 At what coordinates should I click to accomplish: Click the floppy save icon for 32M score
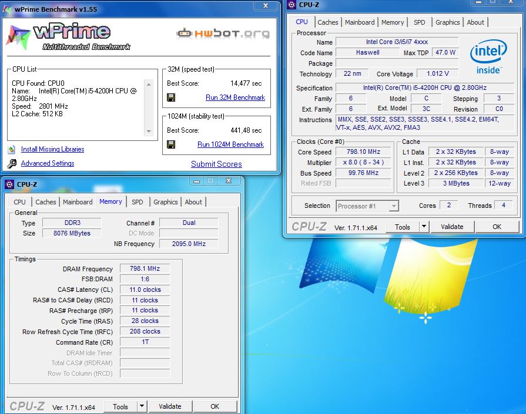171,97
